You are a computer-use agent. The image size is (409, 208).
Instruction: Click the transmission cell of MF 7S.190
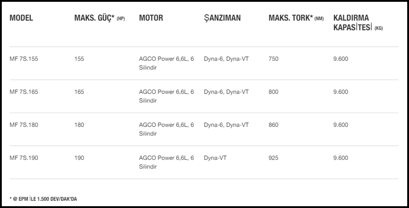[214, 158]
